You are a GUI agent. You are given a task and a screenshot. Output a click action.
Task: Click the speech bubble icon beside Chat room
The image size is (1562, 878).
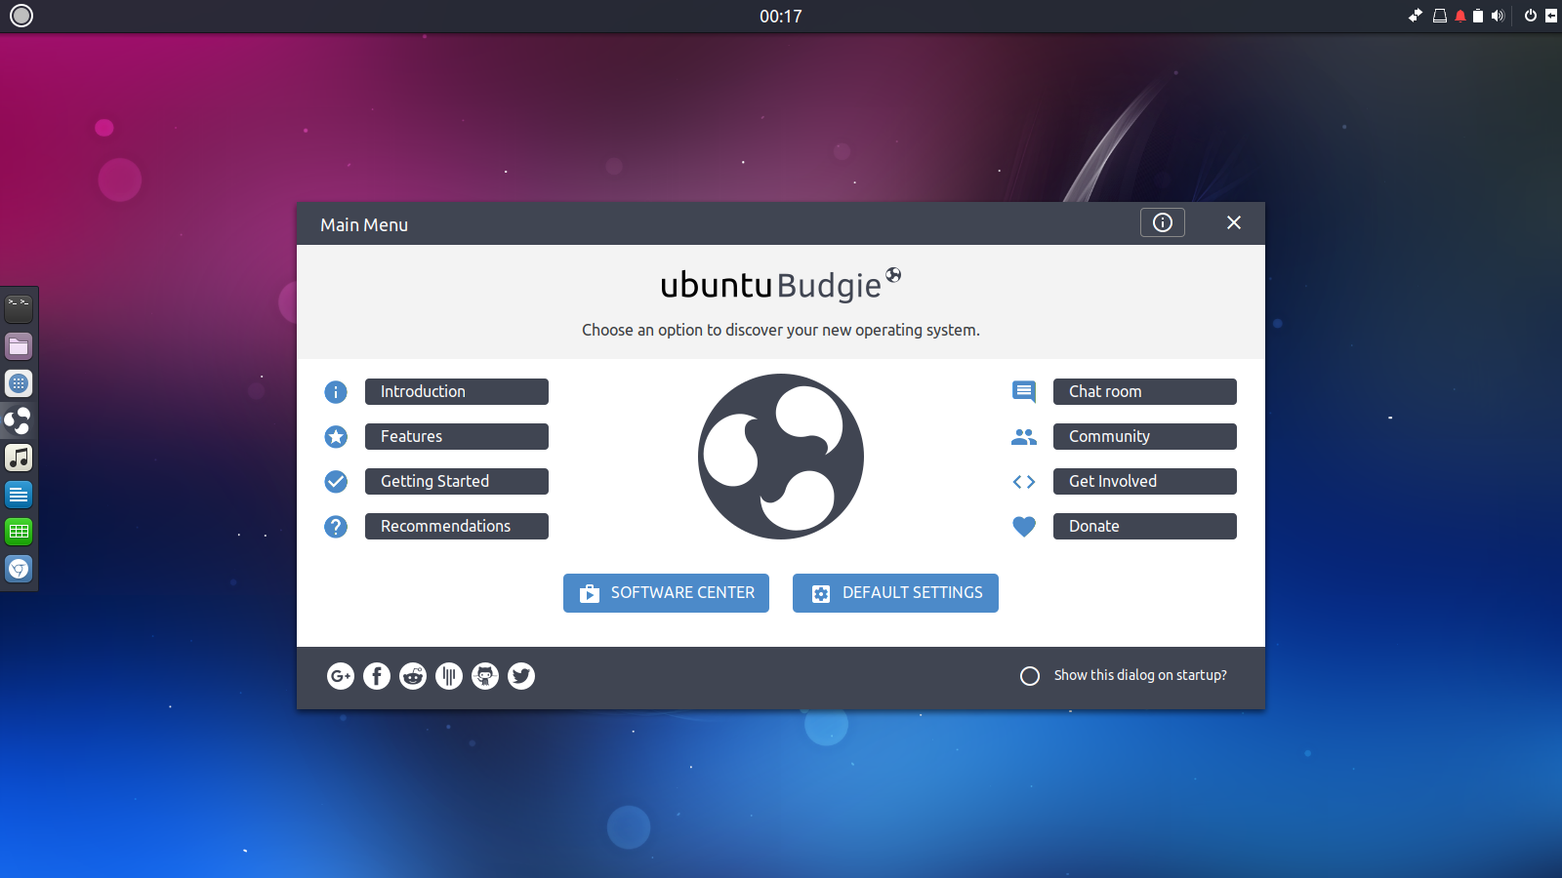(1024, 392)
